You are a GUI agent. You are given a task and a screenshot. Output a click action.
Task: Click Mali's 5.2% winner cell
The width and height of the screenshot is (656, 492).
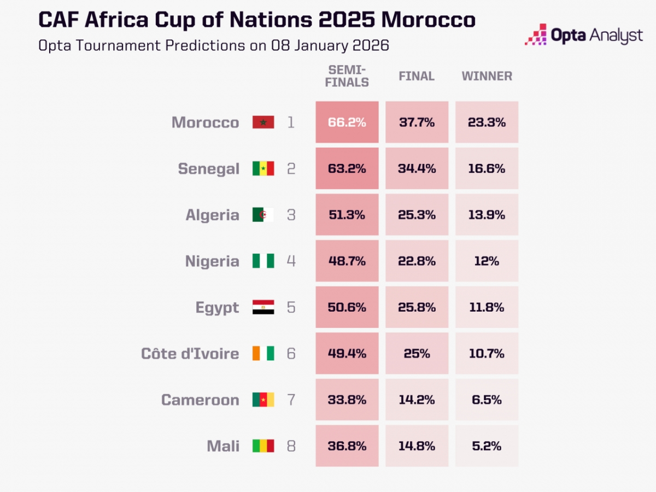coord(487,446)
